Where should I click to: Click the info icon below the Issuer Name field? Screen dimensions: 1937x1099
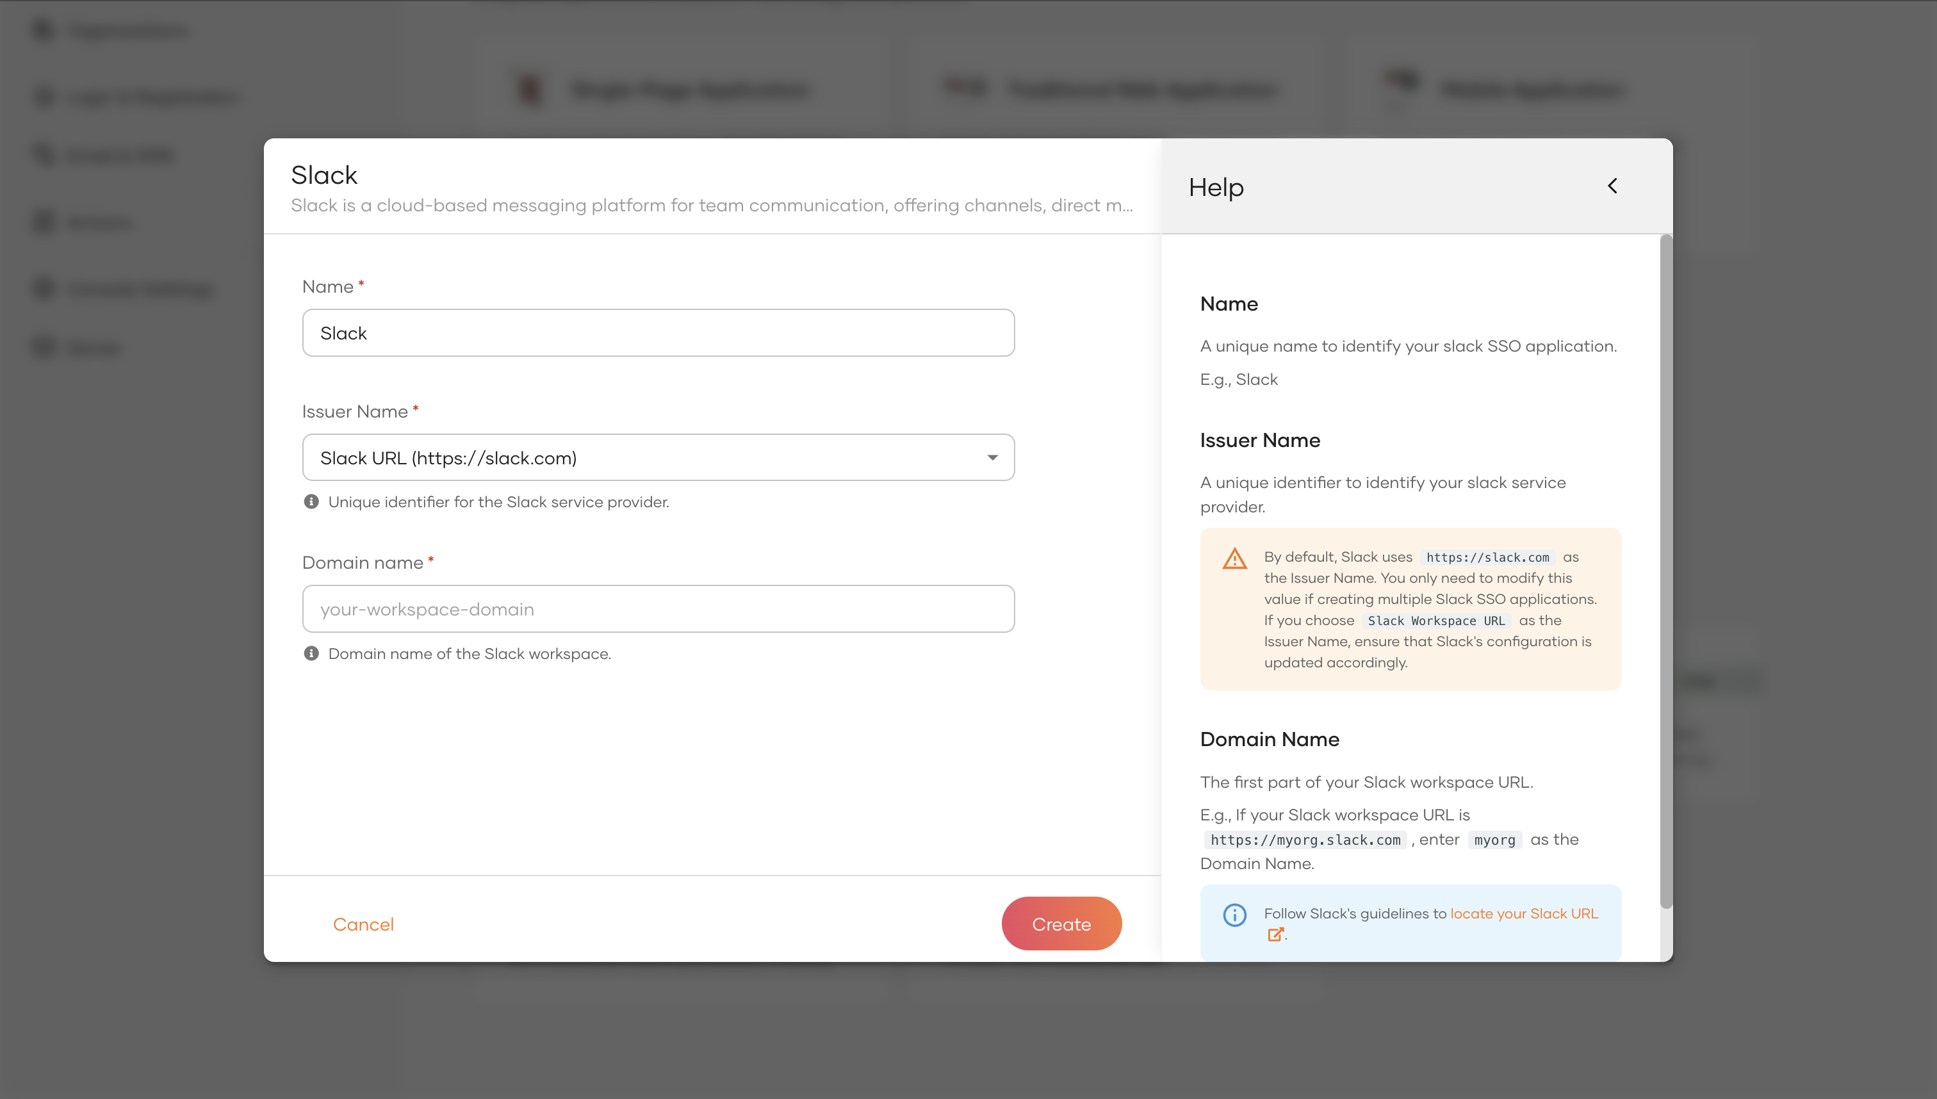point(311,501)
